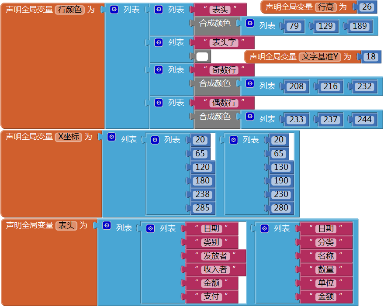Click the number field 237
The image size is (384, 307).
[330, 120]
